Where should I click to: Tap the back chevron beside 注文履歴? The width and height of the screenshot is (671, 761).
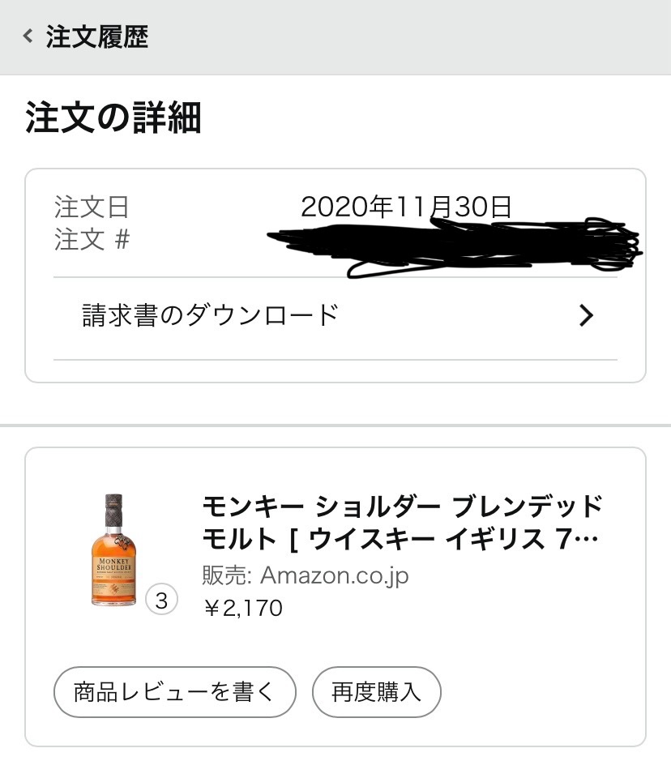[28, 36]
